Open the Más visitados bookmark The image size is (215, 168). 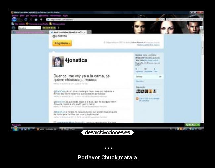coord(20,24)
